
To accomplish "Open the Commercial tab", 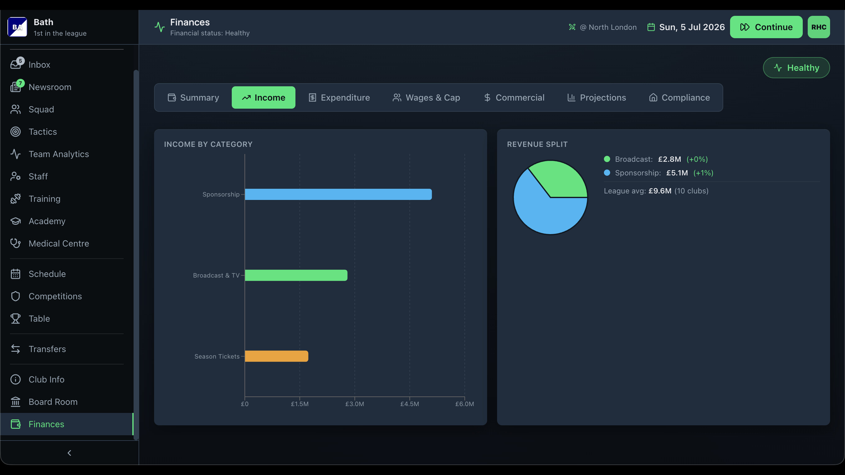I will tap(514, 97).
